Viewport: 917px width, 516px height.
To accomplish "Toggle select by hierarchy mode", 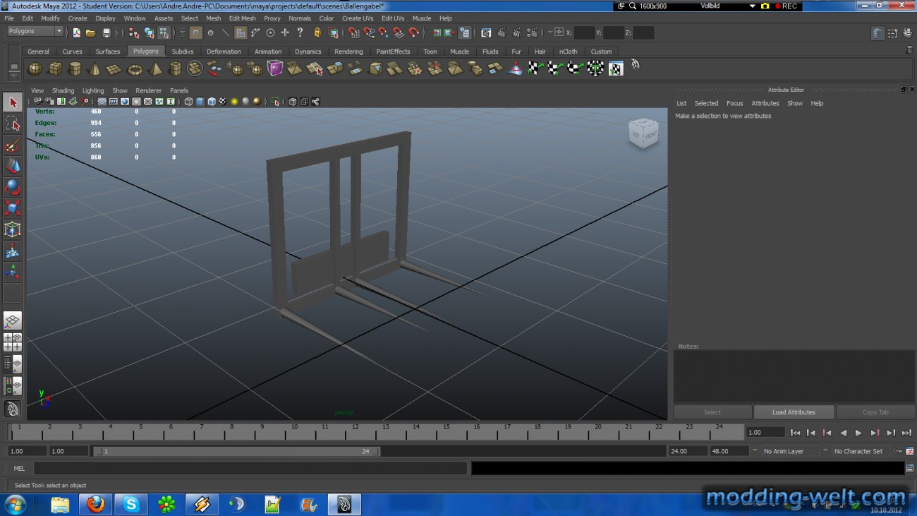I will click(134, 32).
